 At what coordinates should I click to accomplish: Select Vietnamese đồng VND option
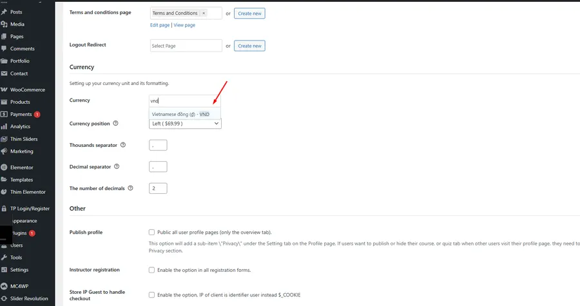click(x=180, y=114)
